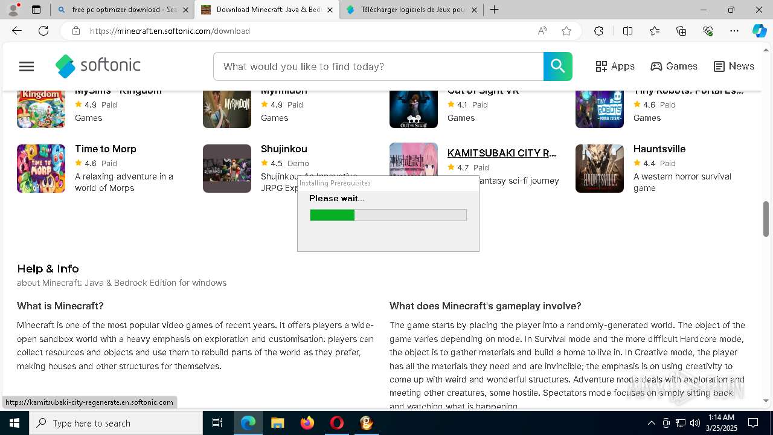
Task: Close the free pc optimizer tab
Action: [x=185, y=10]
